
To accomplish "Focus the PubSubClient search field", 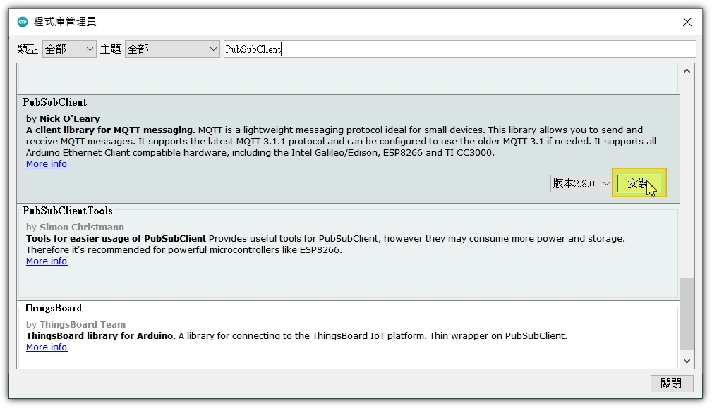I will click(x=459, y=49).
